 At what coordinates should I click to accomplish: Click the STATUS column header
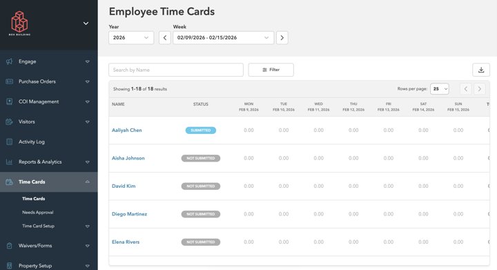point(201,104)
